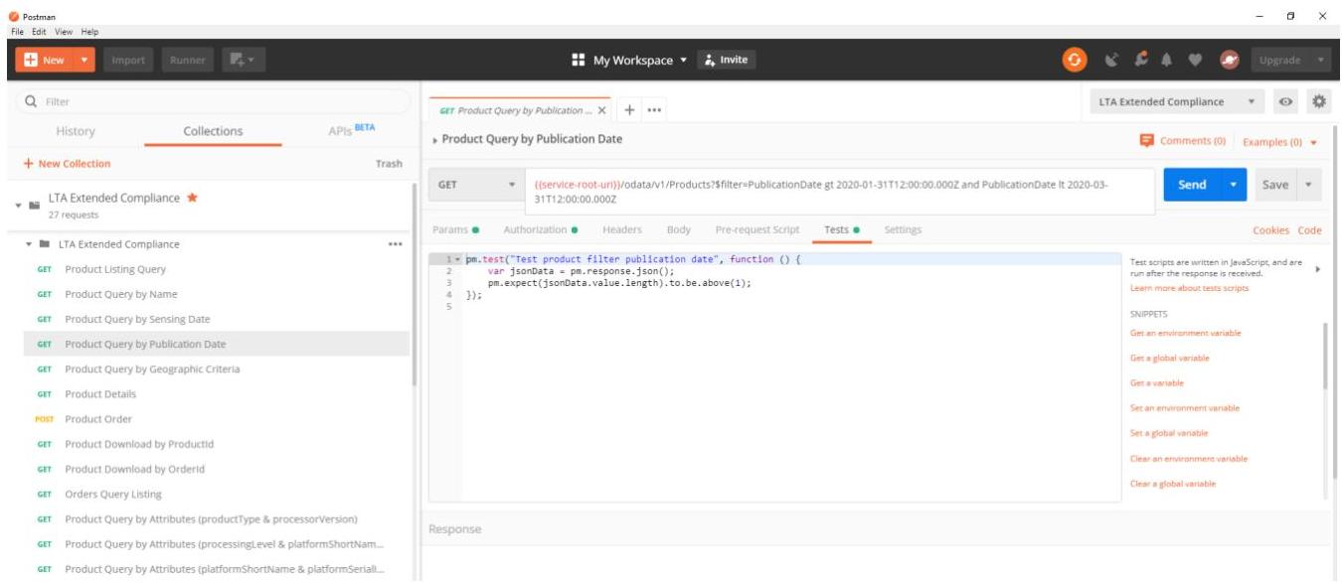Viewport: 1342px width, 583px height.
Task: Click the four-squares icon beside My Workspace
Action: [x=580, y=61]
